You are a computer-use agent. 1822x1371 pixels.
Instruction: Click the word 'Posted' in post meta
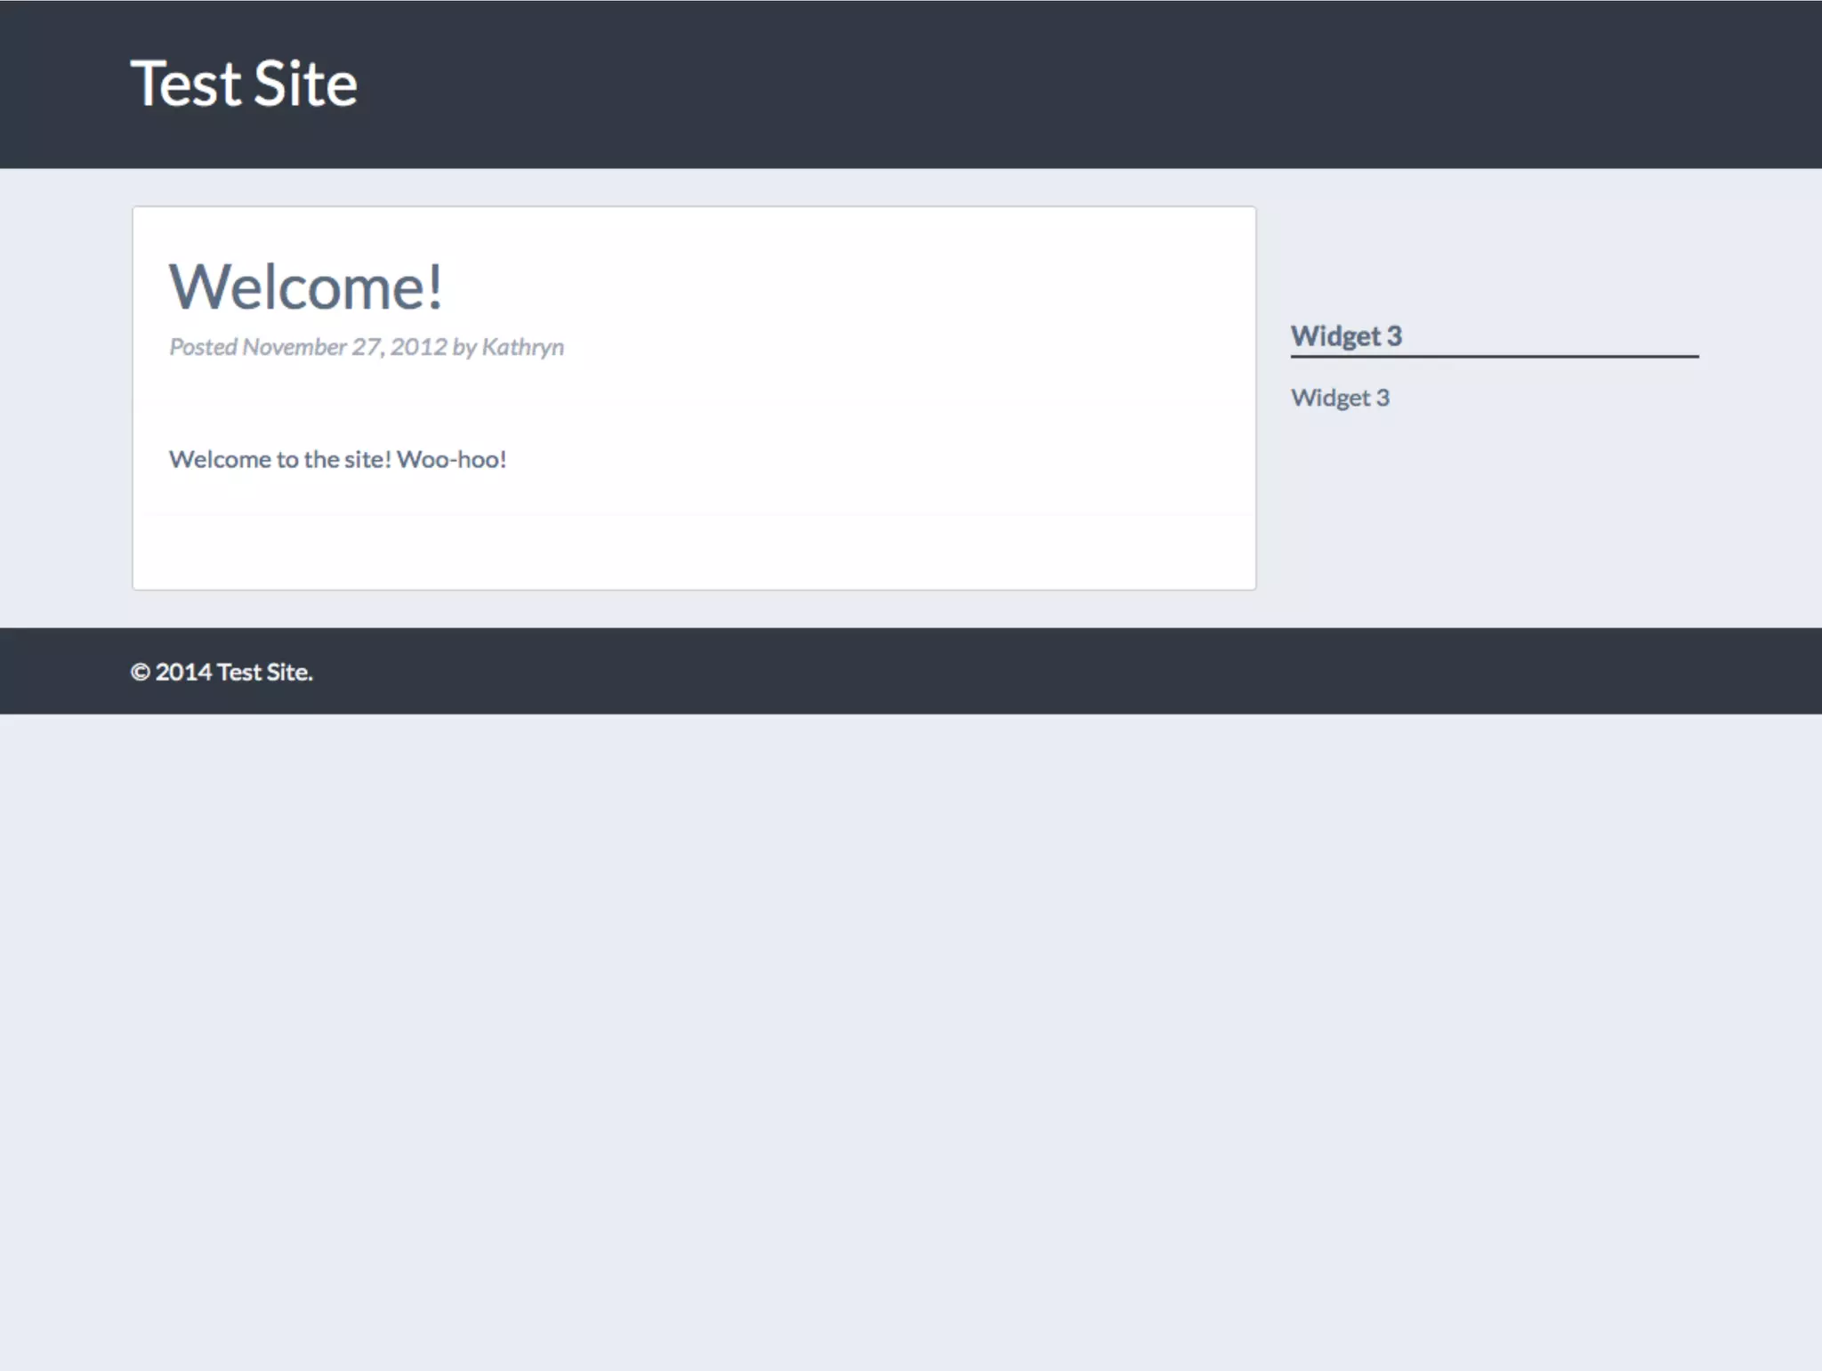point(203,347)
